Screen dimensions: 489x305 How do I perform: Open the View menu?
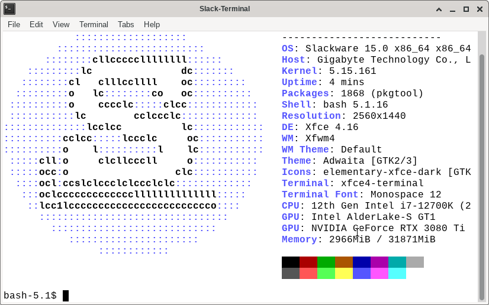pyautogui.click(x=61, y=24)
